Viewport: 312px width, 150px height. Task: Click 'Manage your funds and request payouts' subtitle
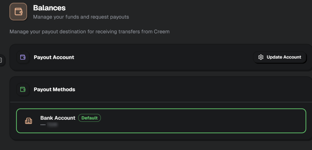pyautogui.click(x=81, y=17)
